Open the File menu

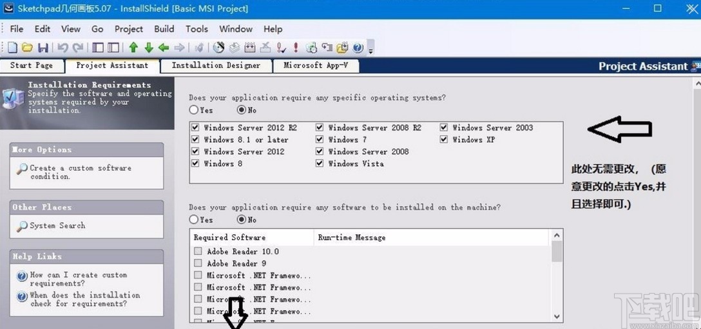[17, 29]
